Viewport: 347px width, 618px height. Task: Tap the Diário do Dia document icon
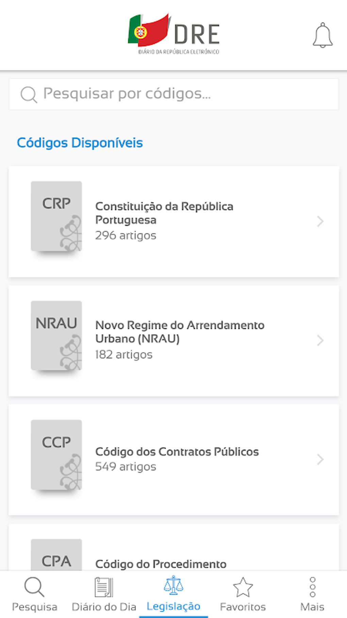tap(104, 587)
